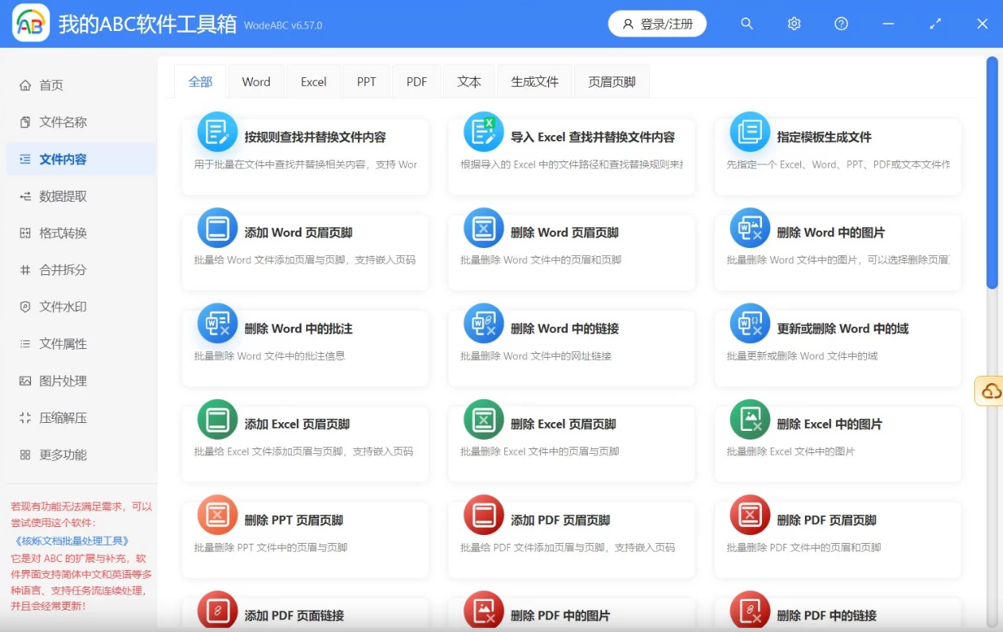1003x632 pixels.
Task: Select the PDF tab
Action: [x=417, y=82]
